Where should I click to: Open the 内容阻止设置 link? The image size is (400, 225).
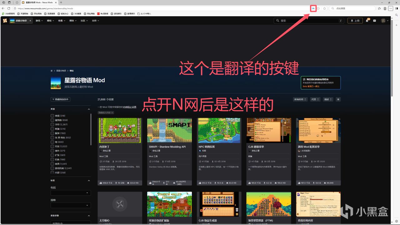[130, 107]
